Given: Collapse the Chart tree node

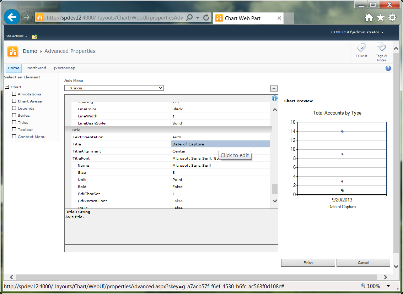Looking at the screenshot, I should pyautogui.click(x=7, y=87).
